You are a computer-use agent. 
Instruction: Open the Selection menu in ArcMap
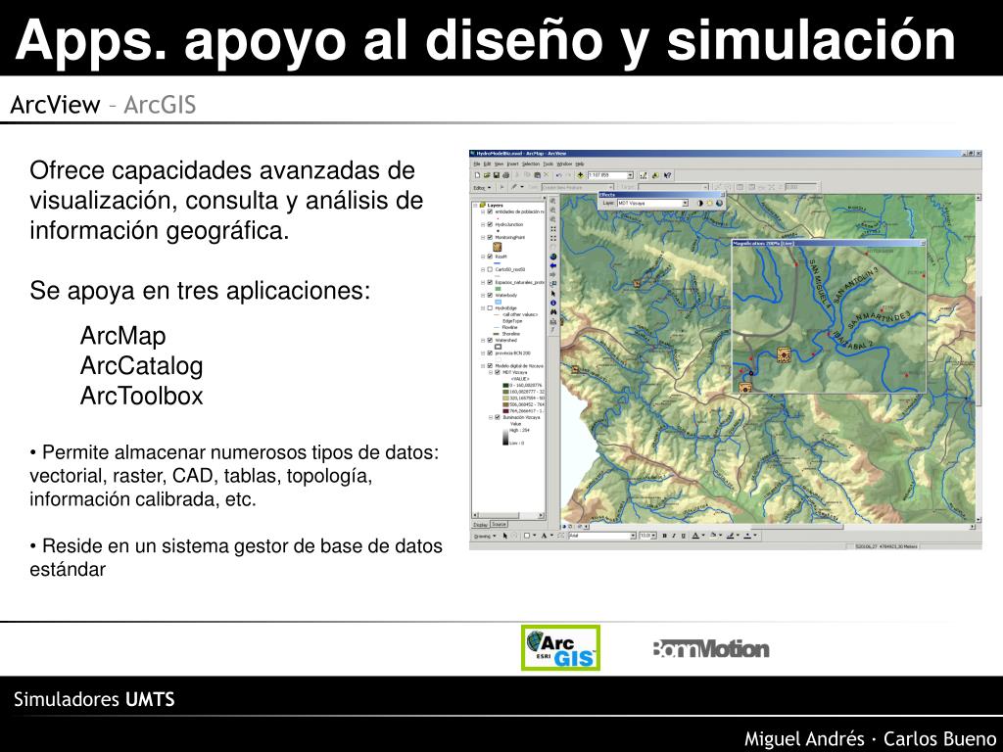531,164
